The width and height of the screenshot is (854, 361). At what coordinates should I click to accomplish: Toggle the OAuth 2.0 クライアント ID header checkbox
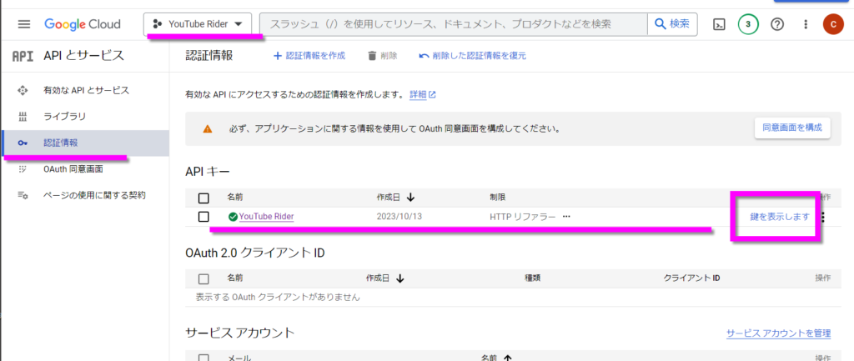tap(203, 278)
